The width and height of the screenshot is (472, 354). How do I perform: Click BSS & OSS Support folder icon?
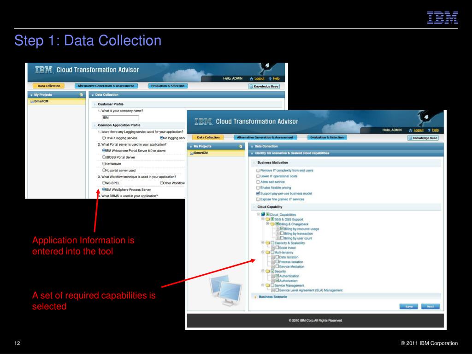point(267,219)
